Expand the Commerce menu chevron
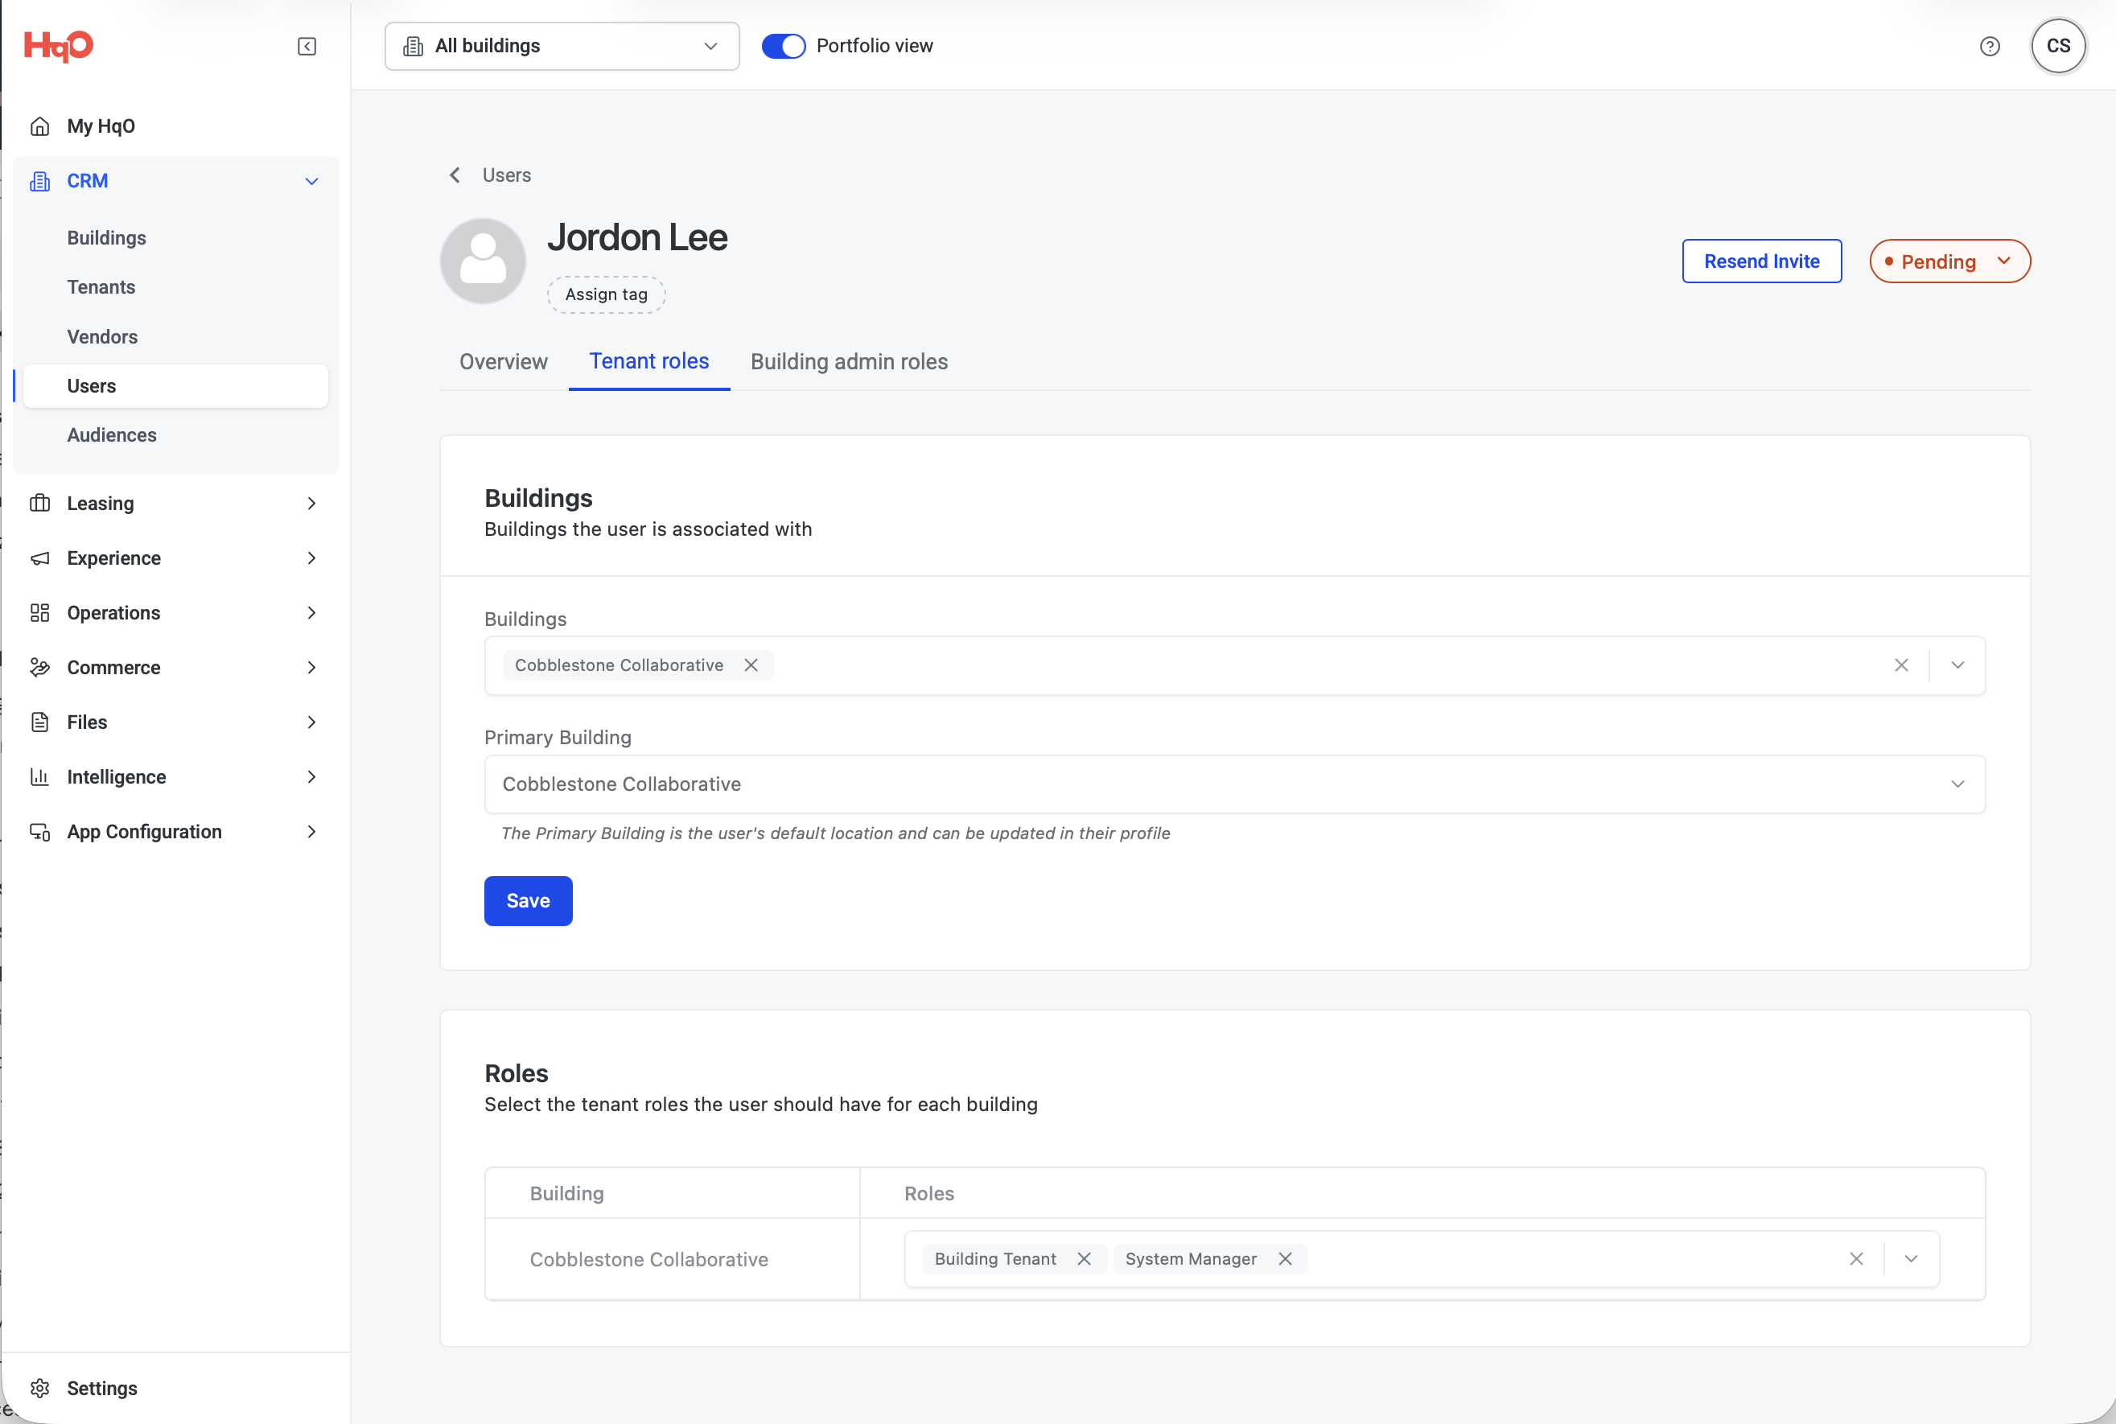 tap(311, 668)
